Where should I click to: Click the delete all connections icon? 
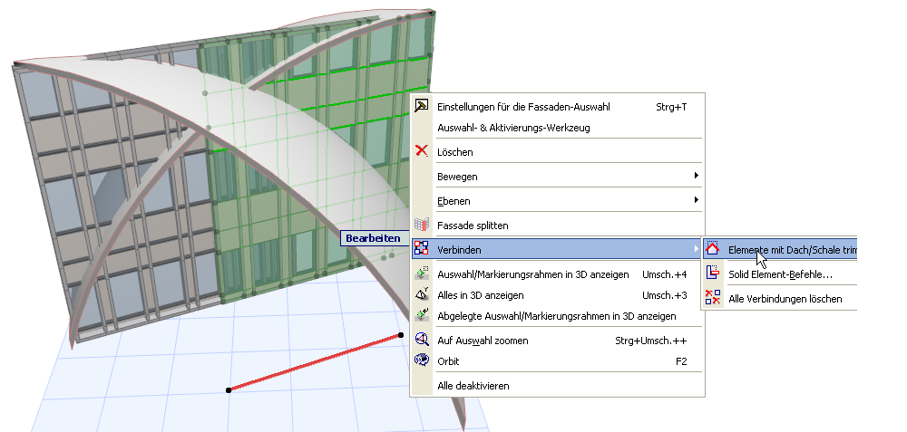[x=713, y=297]
